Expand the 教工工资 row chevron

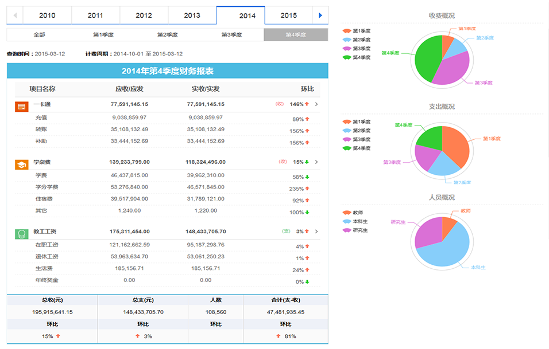(x=316, y=232)
